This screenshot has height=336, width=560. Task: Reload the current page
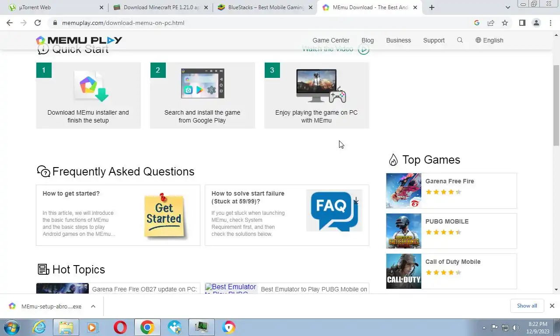(x=38, y=23)
